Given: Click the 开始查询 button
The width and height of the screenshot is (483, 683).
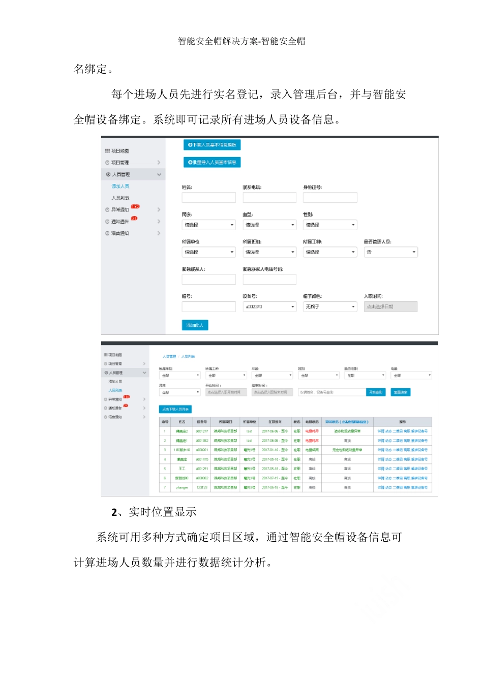Looking at the screenshot, I should 376,392.
